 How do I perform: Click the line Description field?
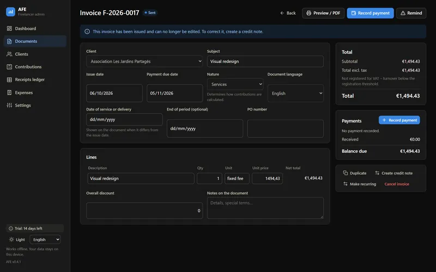[141, 178]
